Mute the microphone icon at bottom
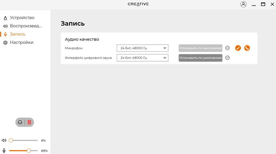 (4, 150)
